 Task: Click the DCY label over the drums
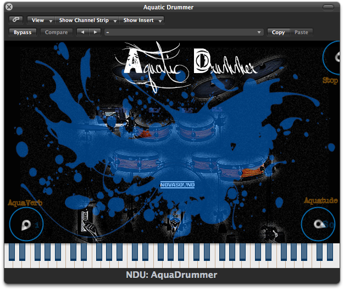[x=154, y=110]
